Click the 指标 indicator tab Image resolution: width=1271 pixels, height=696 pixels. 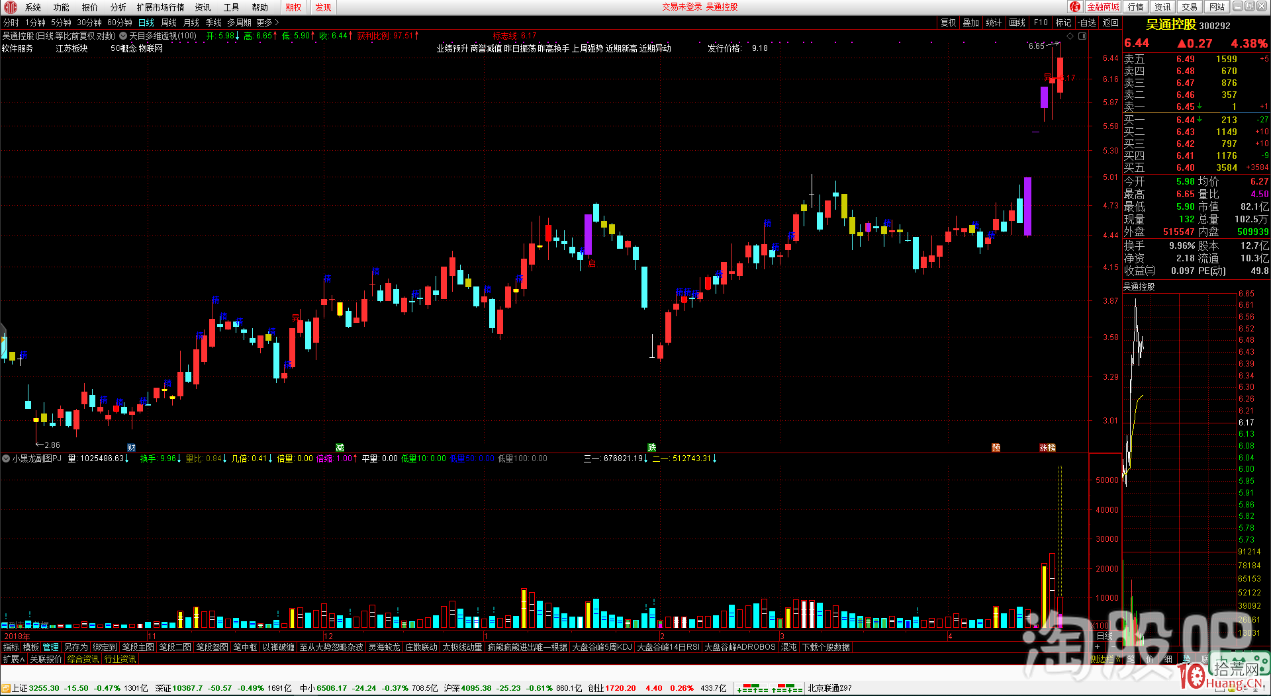[11, 647]
